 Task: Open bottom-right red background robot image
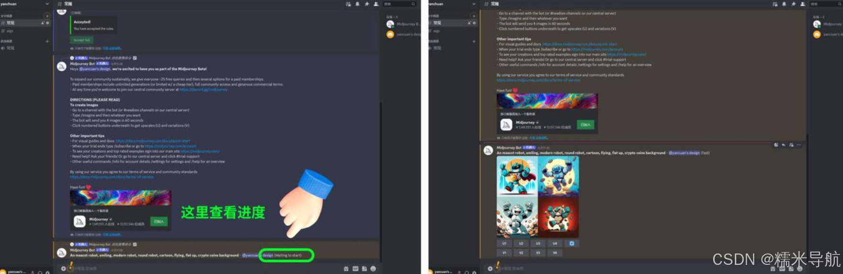[558, 217]
